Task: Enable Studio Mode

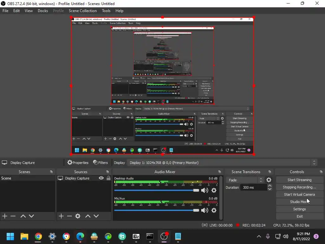Action: 300,202
